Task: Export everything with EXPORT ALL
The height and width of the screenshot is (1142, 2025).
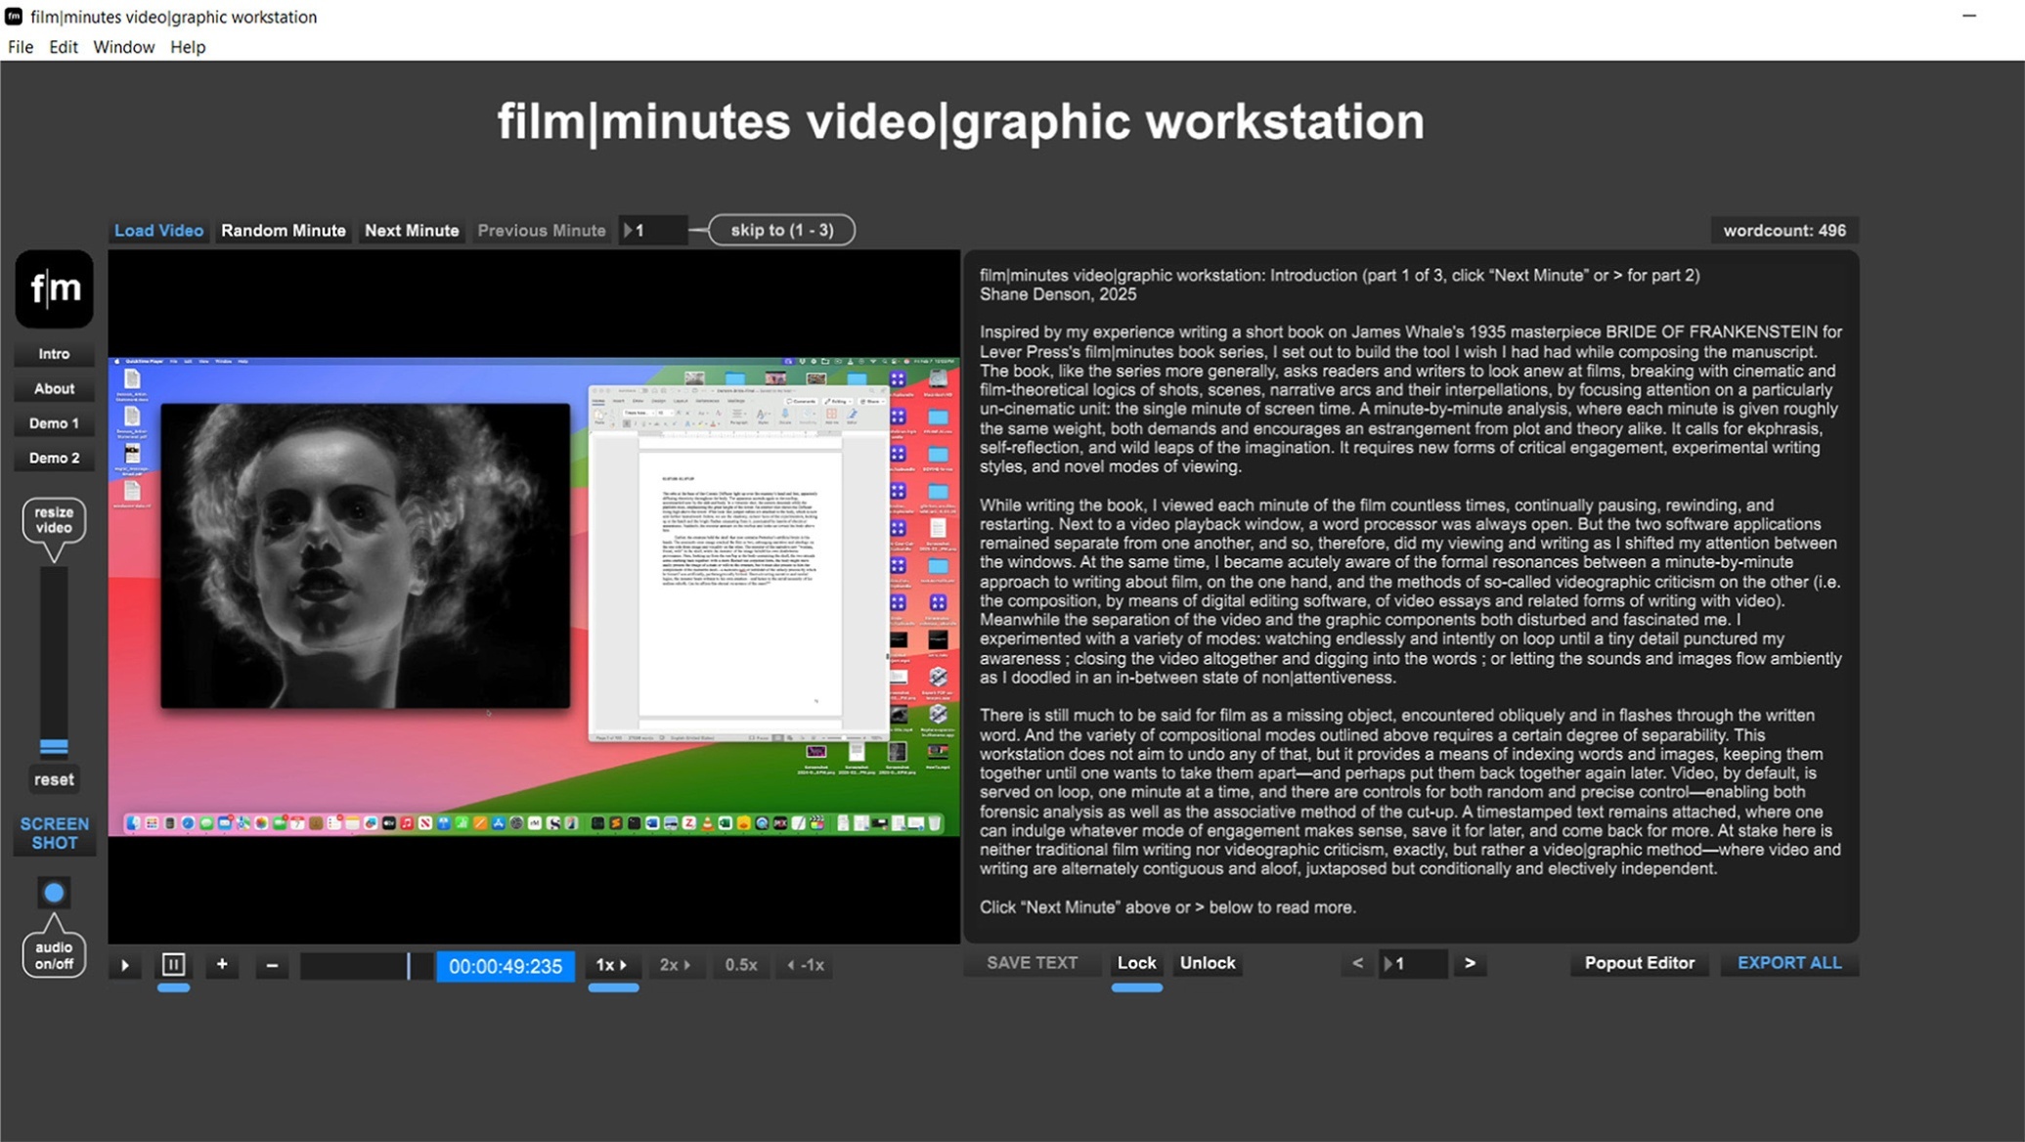Action: pos(1789,963)
